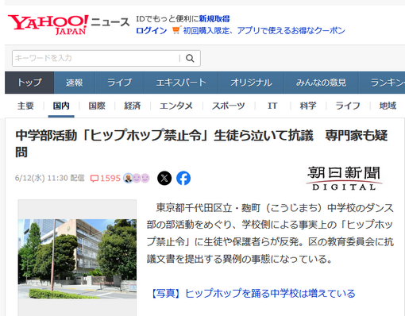Image resolution: width=405 pixels, height=316 pixels.
Task: Click the ログイン link
Action: click(152, 30)
